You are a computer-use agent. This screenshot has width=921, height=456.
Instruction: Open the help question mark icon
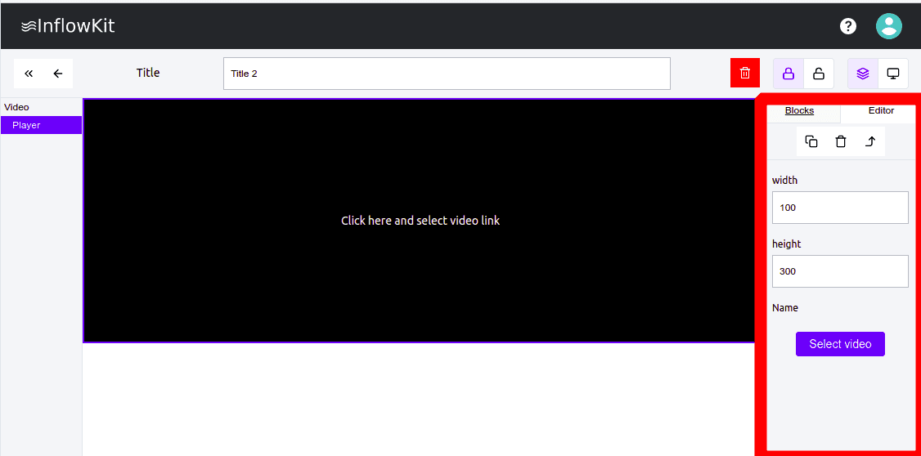coord(848,26)
